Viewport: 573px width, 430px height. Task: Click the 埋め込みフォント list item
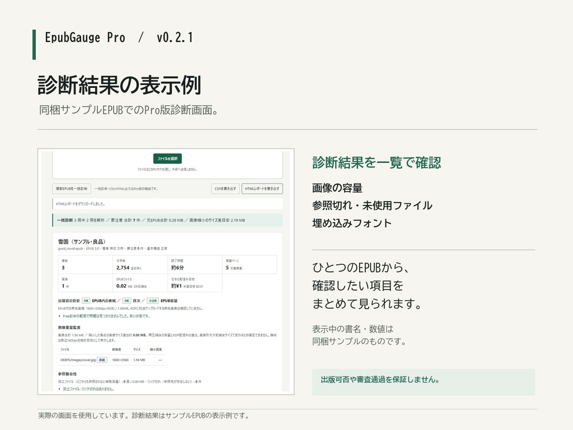[352, 223]
